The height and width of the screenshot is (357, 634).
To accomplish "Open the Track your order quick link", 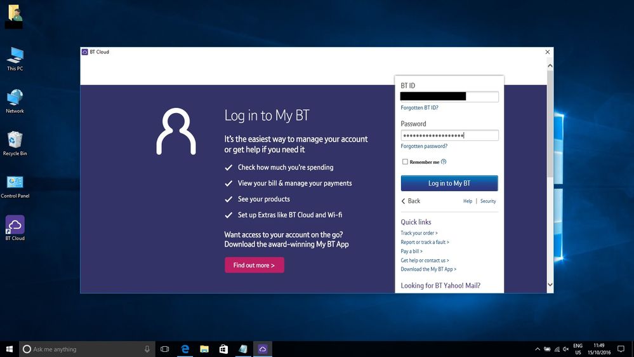I will pyautogui.click(x=419, y=233).
